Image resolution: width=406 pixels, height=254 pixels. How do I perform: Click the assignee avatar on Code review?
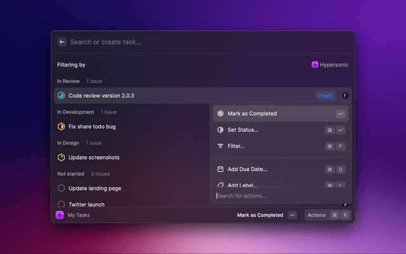point(345,96)
